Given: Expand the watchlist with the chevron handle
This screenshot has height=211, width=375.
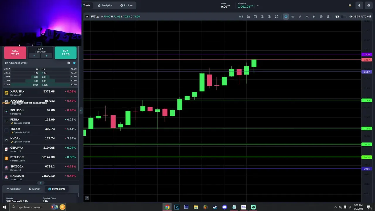Looking at the screenshot, I should click(x=40, y=183).
